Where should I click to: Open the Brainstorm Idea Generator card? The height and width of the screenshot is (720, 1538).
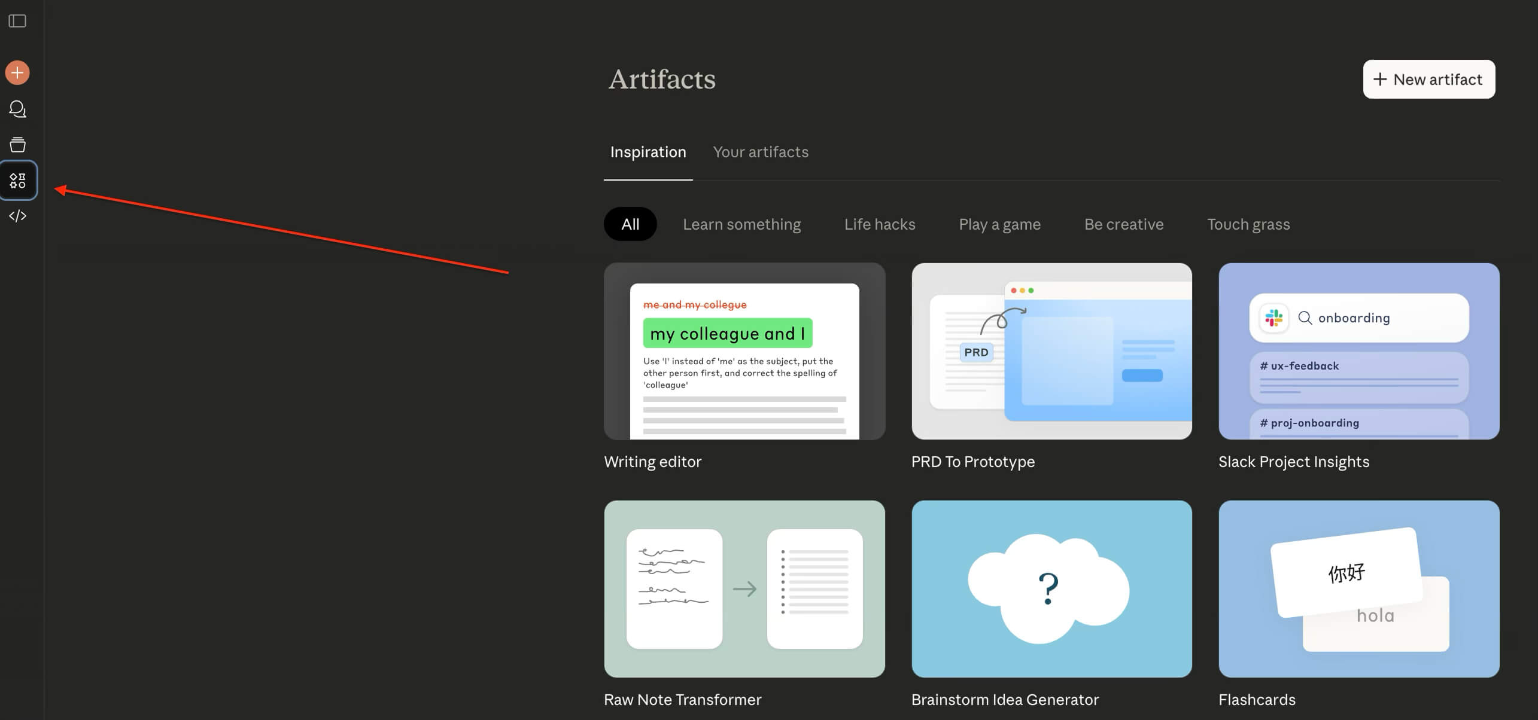tap(1051, 589)
